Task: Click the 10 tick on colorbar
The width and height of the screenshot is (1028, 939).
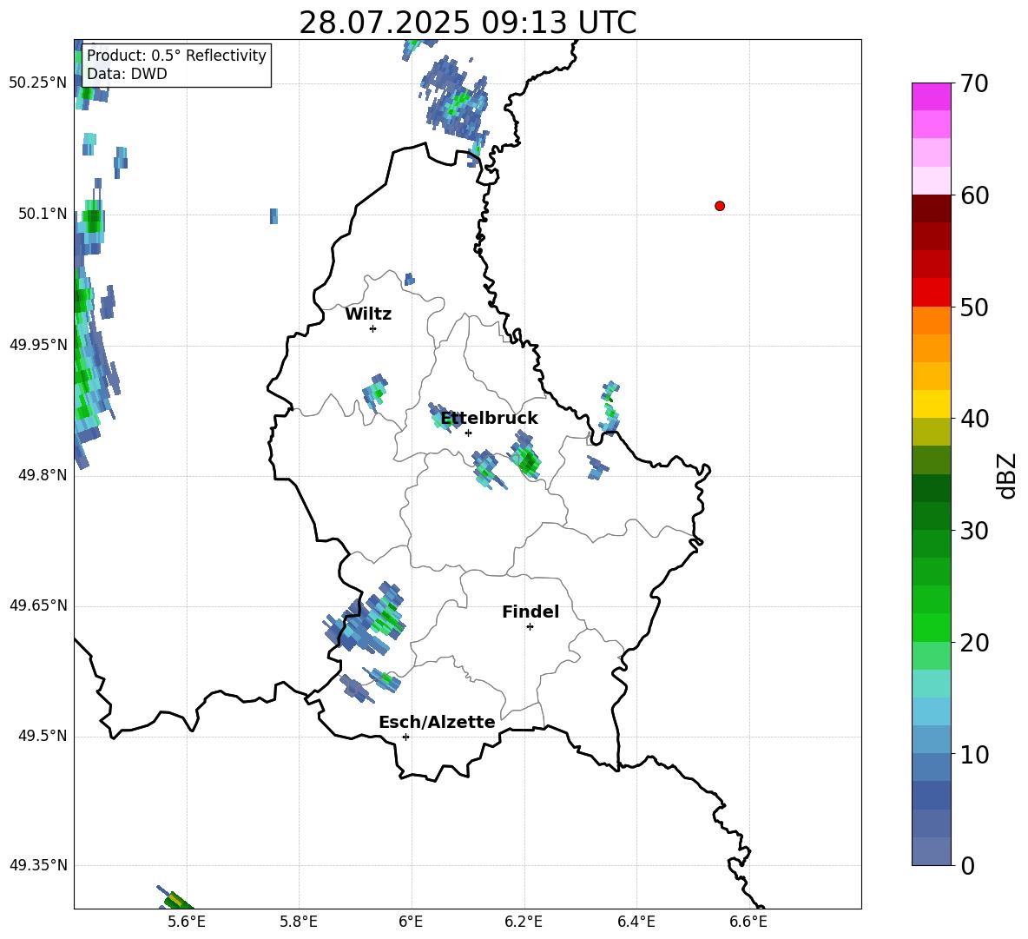Action: click(x=974, y=754)
